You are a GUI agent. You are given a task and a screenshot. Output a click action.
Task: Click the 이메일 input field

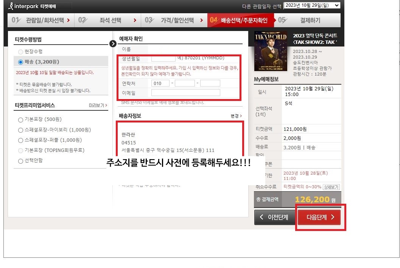click(186, 93)
